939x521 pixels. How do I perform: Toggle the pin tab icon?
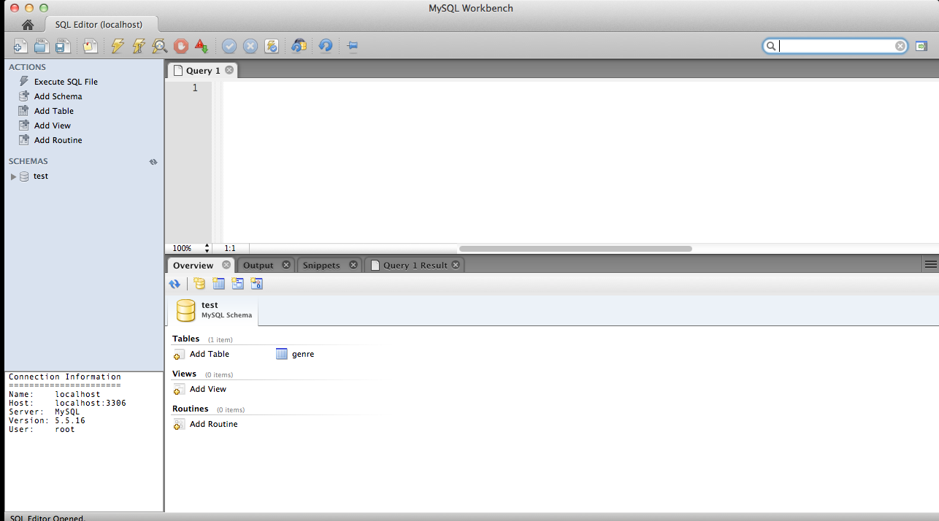(352, 46)
